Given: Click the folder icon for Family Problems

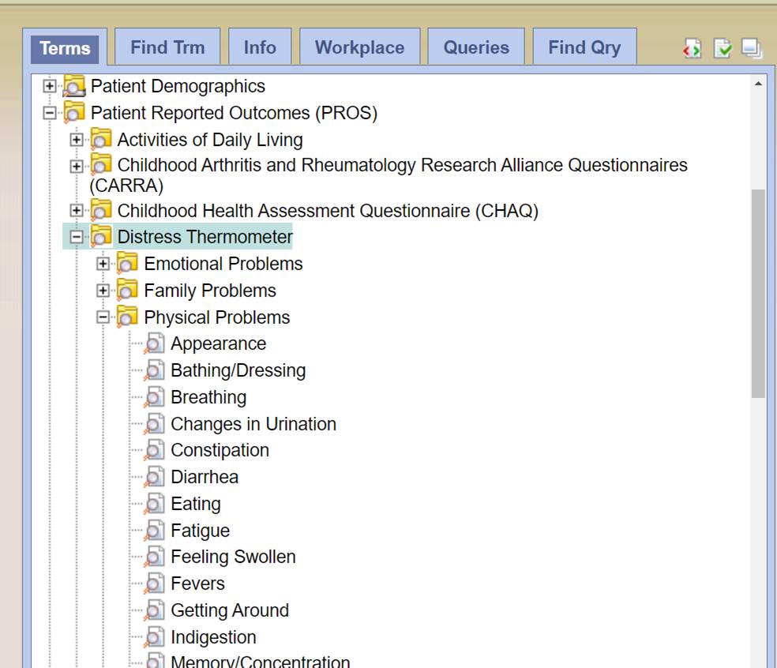Looking at the screenshot, I should pos(127,291).
